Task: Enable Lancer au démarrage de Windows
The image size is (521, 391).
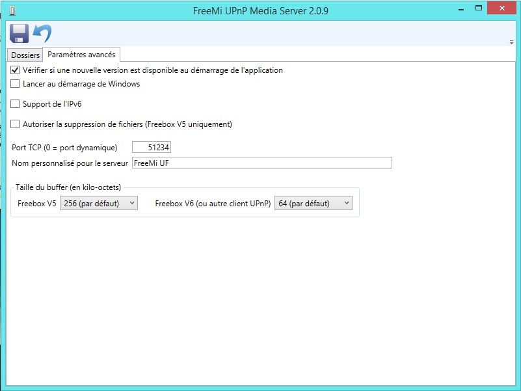Action: tap(15, 84)
